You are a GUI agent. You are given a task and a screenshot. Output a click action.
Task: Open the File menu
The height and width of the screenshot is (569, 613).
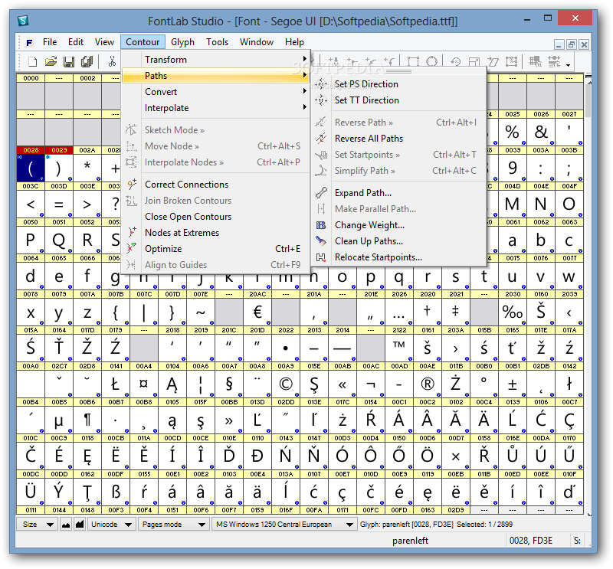[x=50, y=42]
